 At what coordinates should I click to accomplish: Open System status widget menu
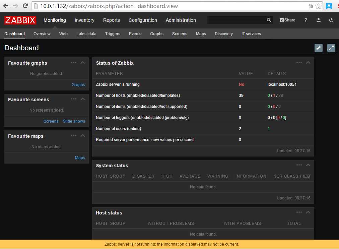click(x=299, y=165)
